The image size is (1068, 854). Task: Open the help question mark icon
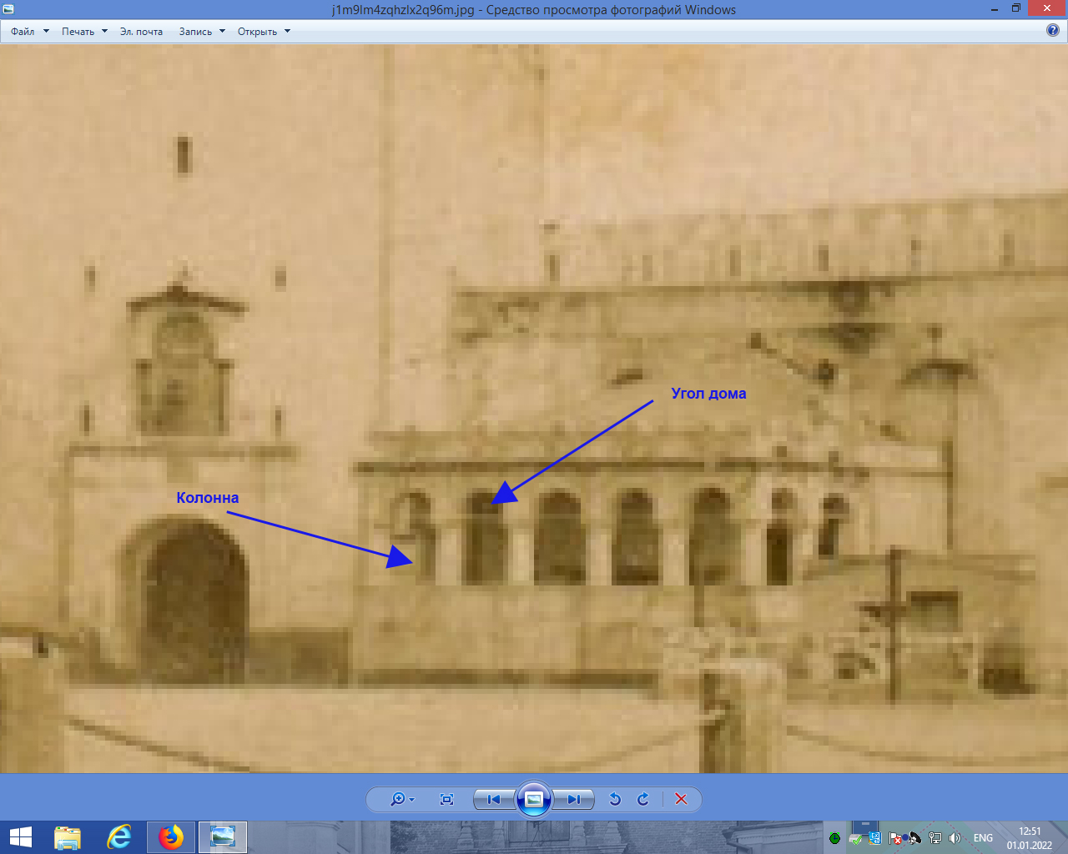coord(1053,30)
